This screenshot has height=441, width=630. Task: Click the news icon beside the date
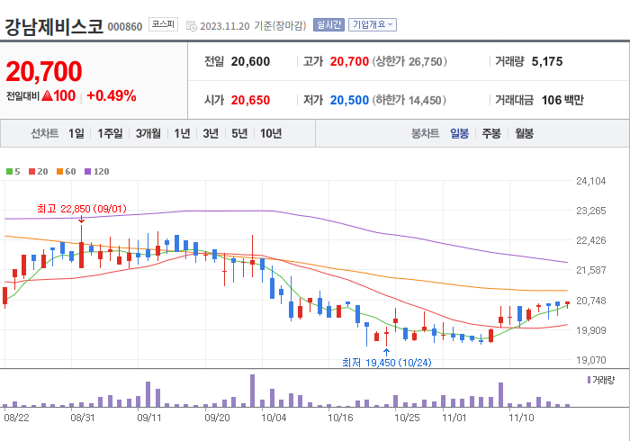click(191, 26)
